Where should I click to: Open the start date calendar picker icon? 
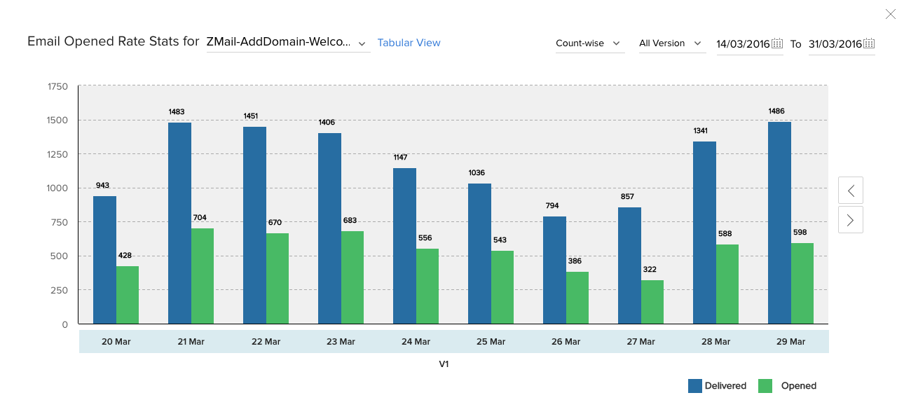click(x=777, y=43)
